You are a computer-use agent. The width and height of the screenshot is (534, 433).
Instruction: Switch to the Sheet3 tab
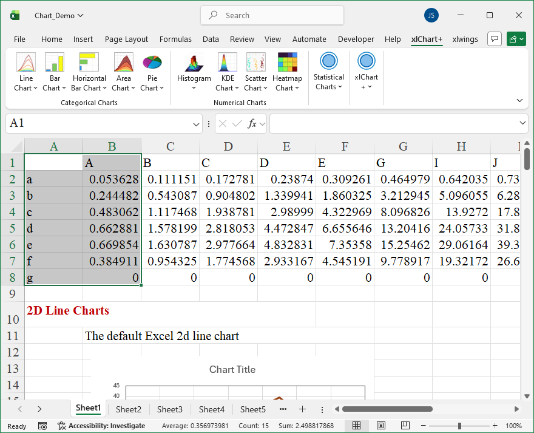click(x=169, y=409)
